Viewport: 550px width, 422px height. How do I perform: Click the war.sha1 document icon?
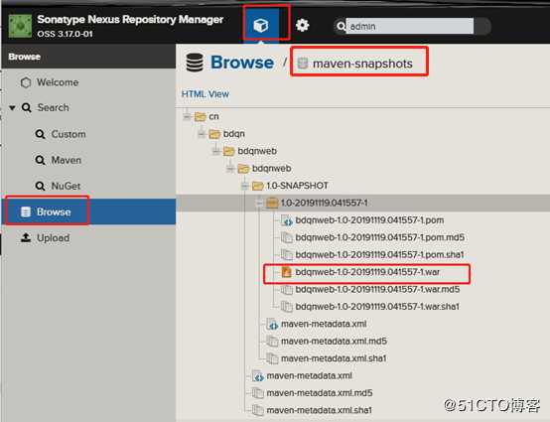pos(287,307)
